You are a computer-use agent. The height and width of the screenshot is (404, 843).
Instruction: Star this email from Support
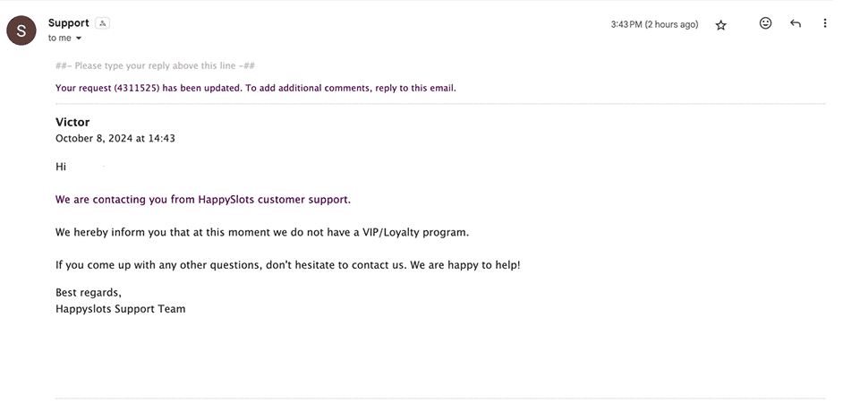(720, 25)
